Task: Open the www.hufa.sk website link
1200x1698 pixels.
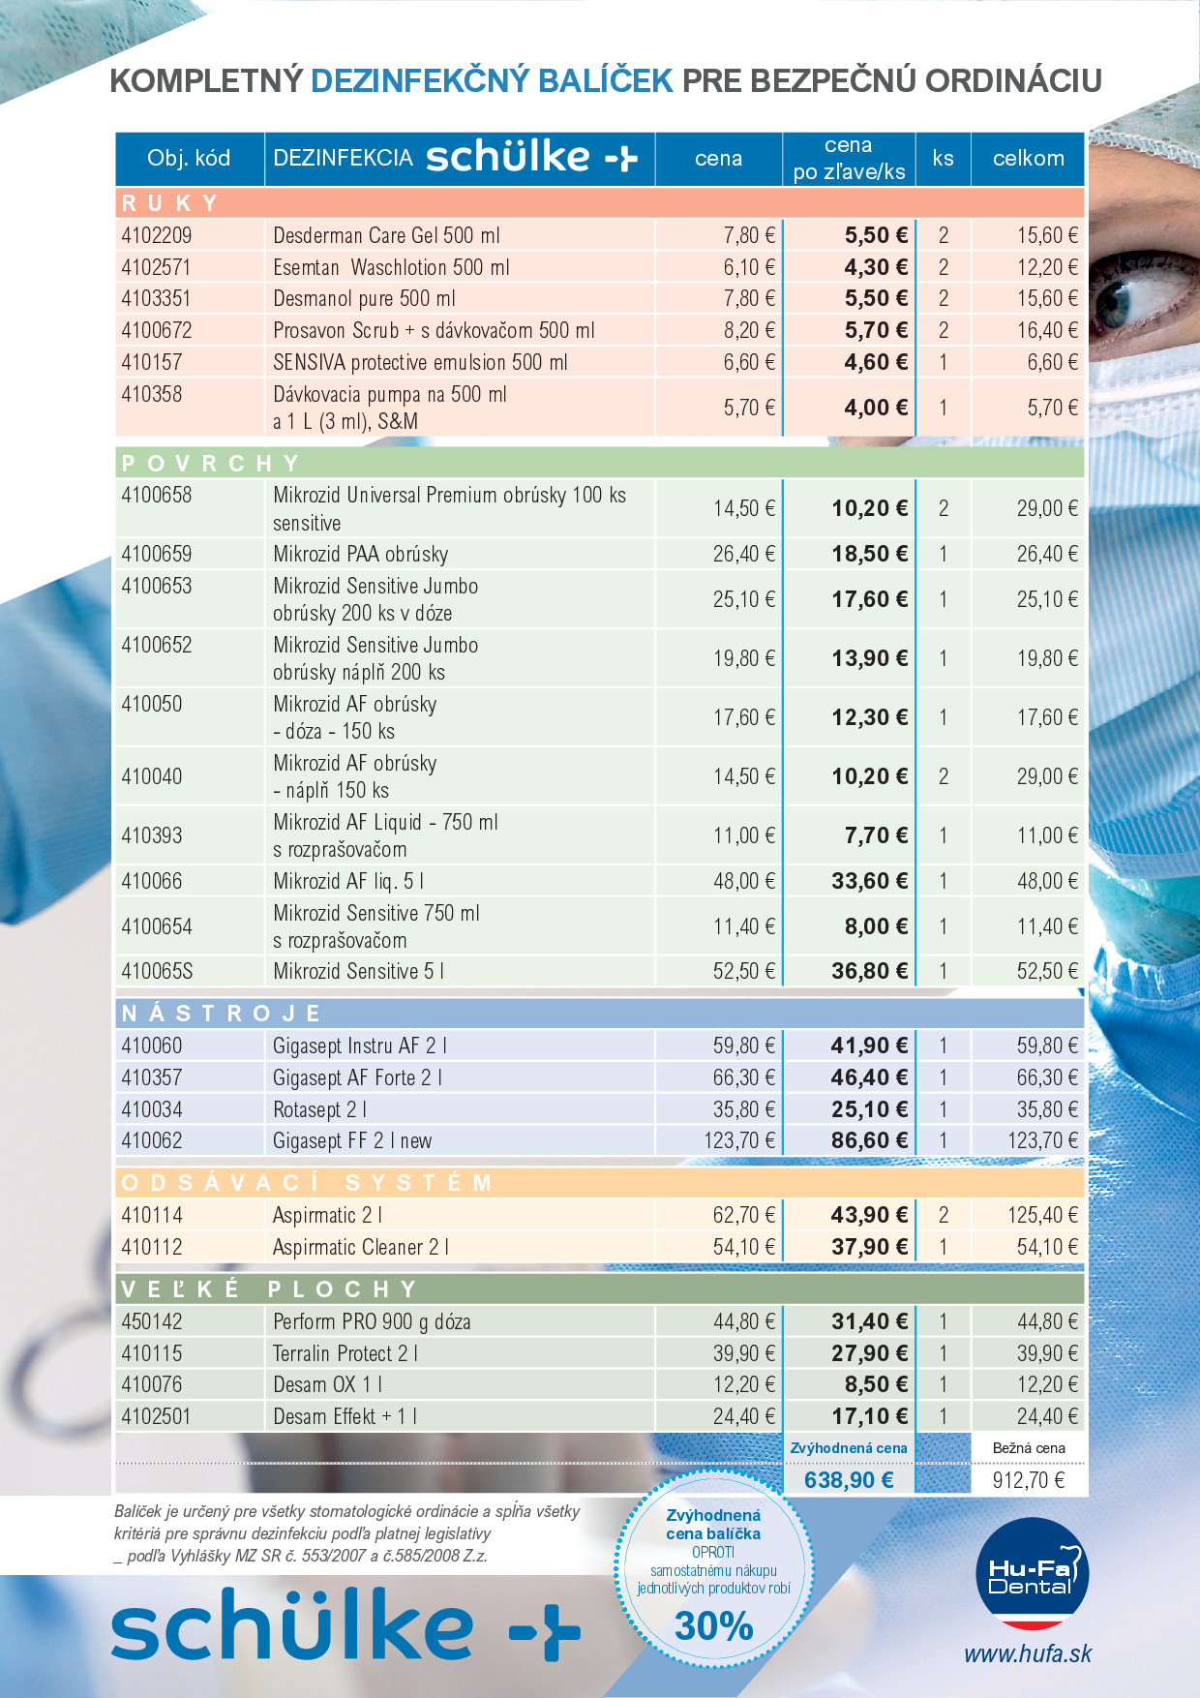Action: tap(1027, 1653)
